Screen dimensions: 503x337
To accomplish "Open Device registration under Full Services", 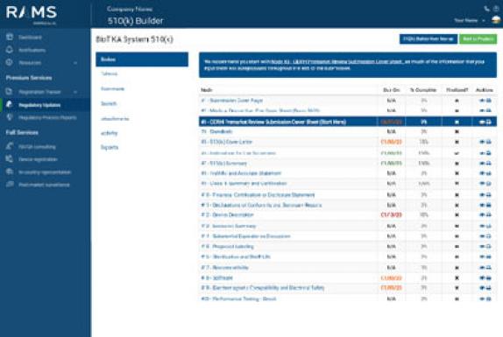I will coord(38,159).
